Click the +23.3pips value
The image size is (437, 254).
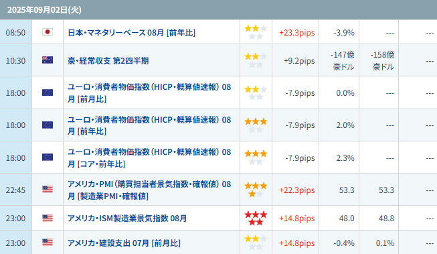[x=297, y=33]
